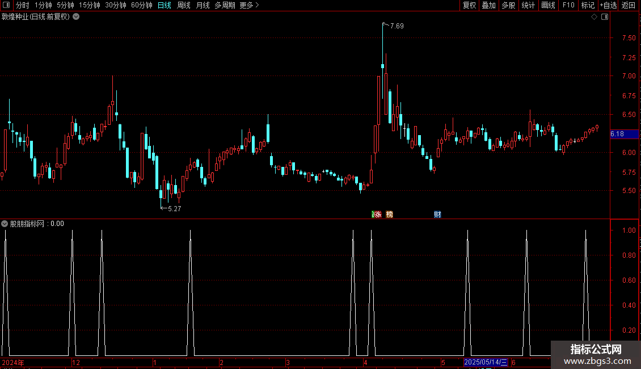This screenshot has width=641, height=369.
Task: Select the 5分钟 period
Action: [65, 5]
